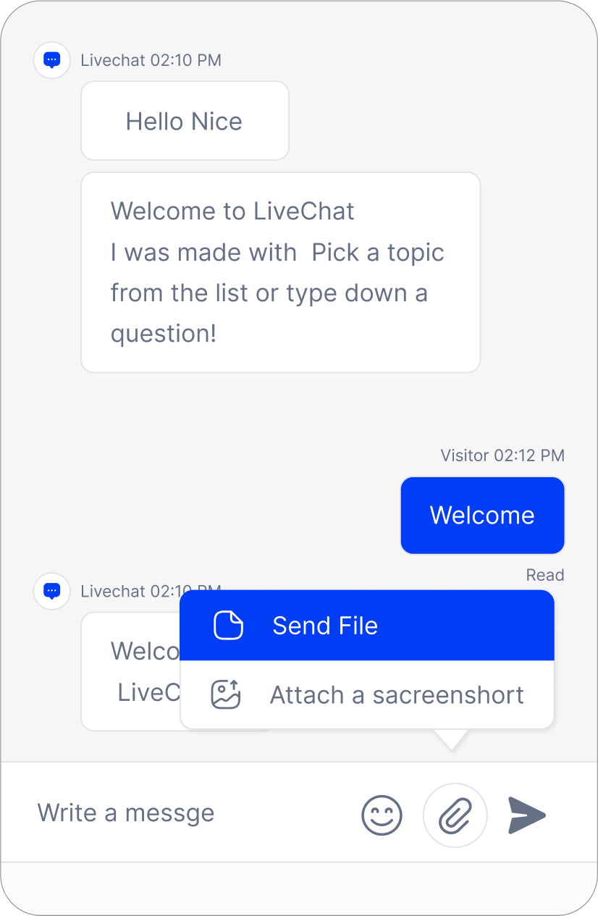Click the visitor's blue Welcome message
This screenshot has width=598, height=916.
(x=482, y=516)
